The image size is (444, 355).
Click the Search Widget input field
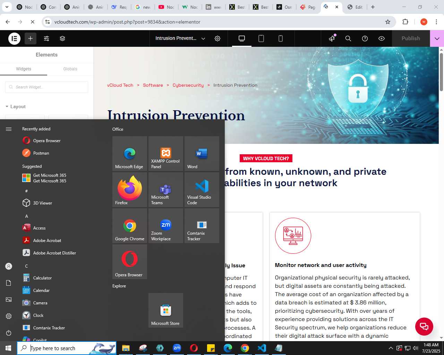click(x=46, y=87)
